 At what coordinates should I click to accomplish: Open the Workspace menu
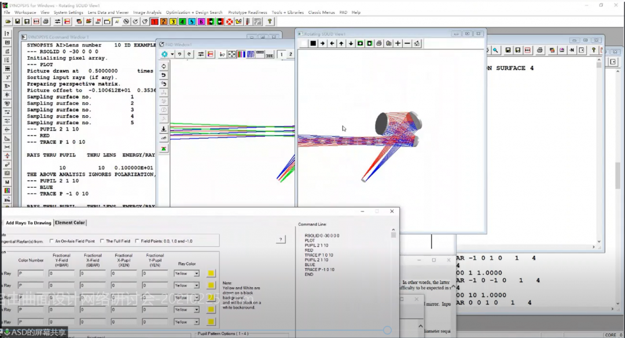[25, 12]
